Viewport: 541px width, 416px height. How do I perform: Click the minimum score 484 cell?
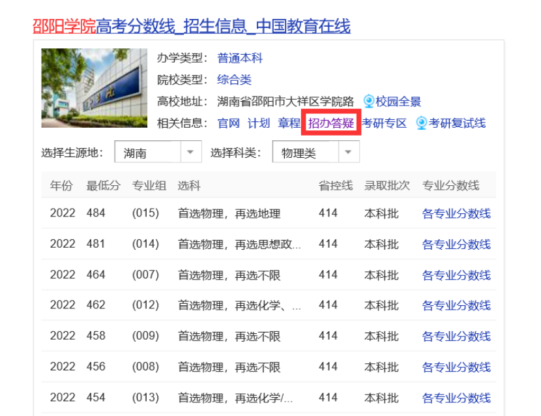(96, 213)
